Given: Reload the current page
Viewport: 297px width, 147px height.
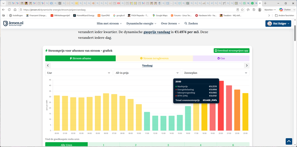Looking at the screenshot, I should [9, 10].
